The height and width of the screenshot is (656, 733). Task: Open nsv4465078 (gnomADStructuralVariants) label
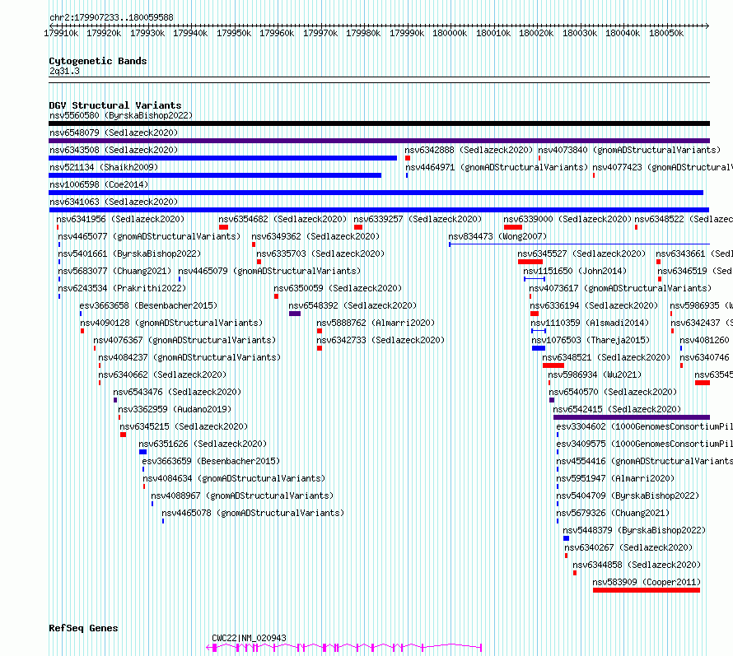(253, 513)
